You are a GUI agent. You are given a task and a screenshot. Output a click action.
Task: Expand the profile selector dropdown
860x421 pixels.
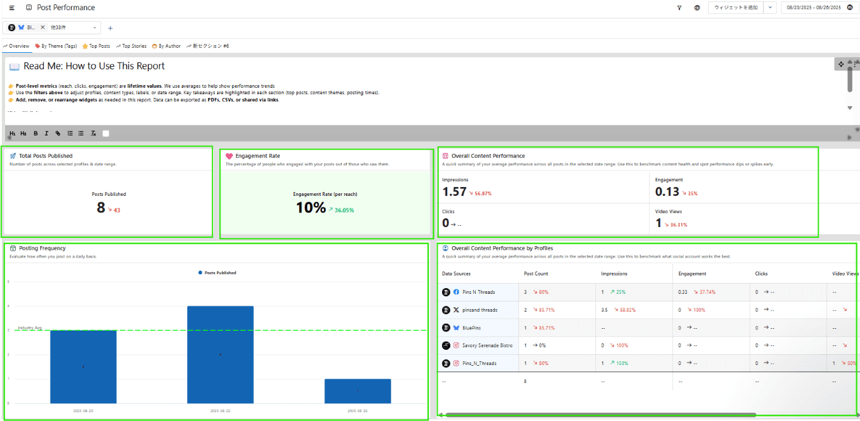95,28
